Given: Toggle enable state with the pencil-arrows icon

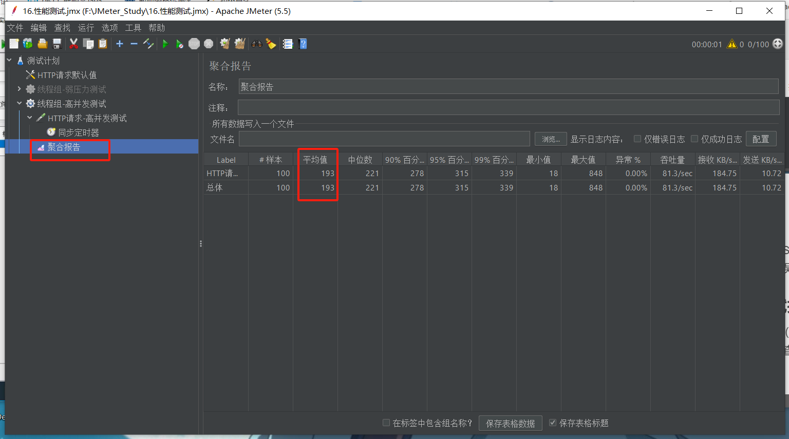Looking at the screenshot, I should tap(148, 44).
